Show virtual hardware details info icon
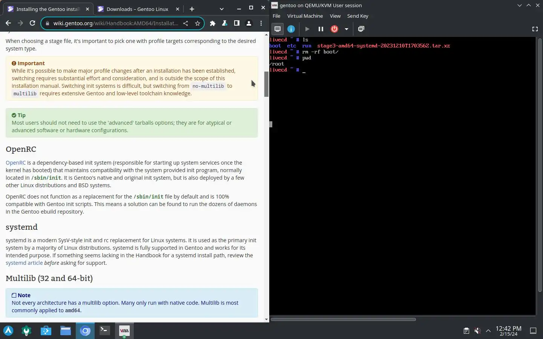The height and width of the screenshot is (339, 543). [291, 29]
